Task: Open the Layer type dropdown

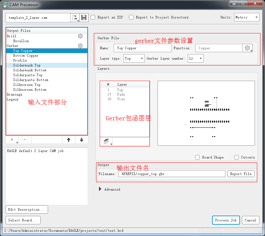Action: 134,59
